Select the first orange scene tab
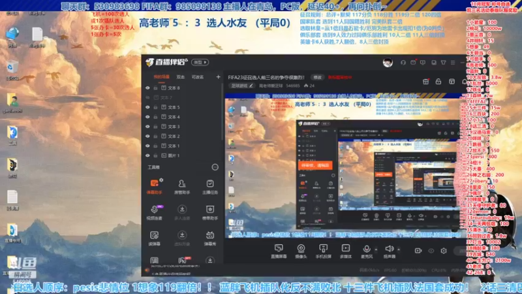Screen dimensions: 522x294 161,77
